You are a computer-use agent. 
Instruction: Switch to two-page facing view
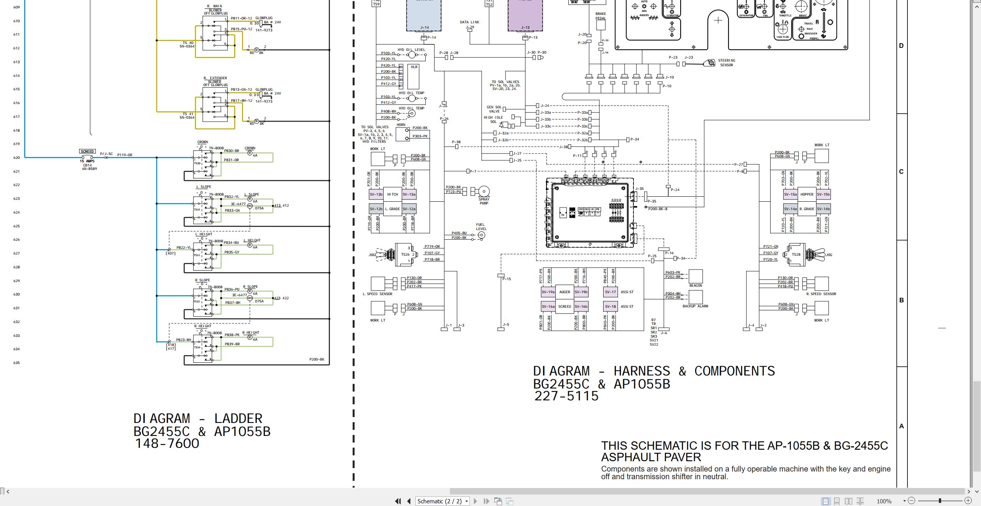coord(848,501)
